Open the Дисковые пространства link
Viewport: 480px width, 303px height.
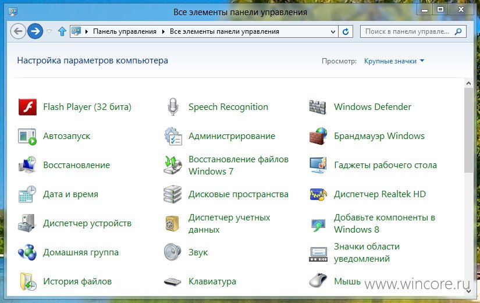point(239,194)
